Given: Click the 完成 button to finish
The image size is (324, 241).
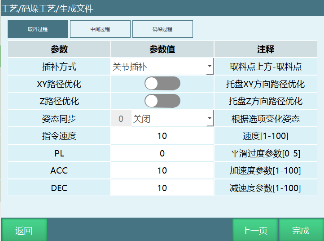Looking at the screenshot, I should [x=301, y=231].
